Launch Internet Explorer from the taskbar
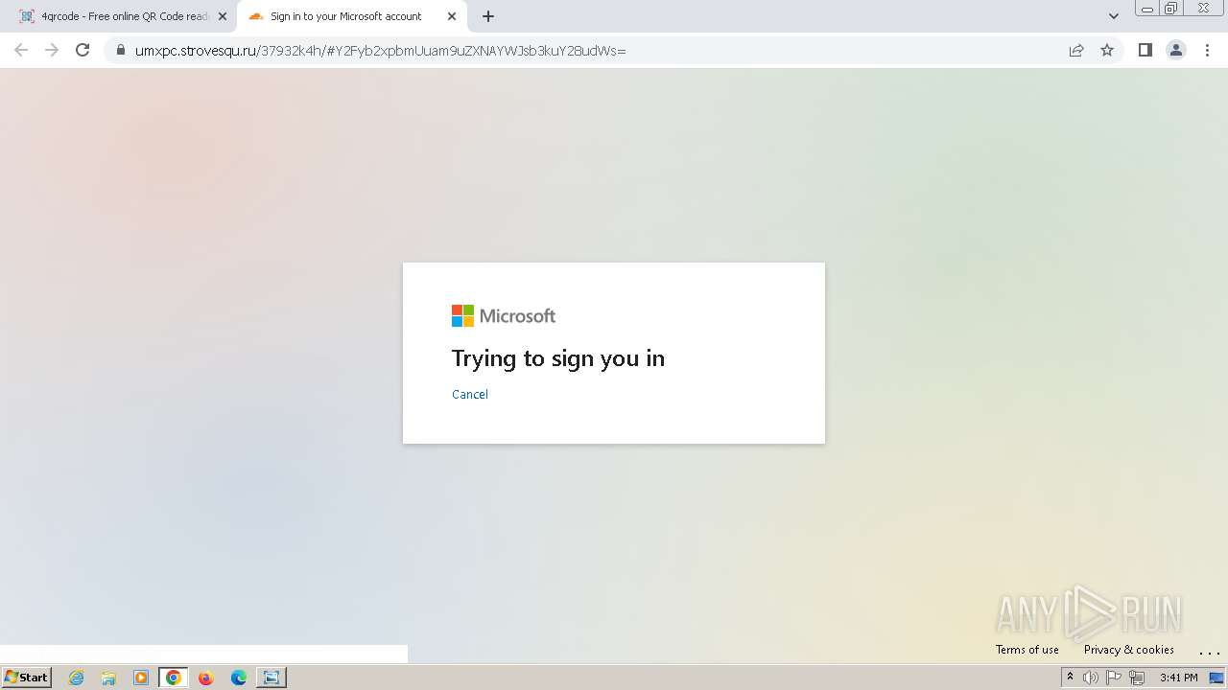Image resolution: width=1228 pixels, height=690 pixels. click(x=77, y=678)
